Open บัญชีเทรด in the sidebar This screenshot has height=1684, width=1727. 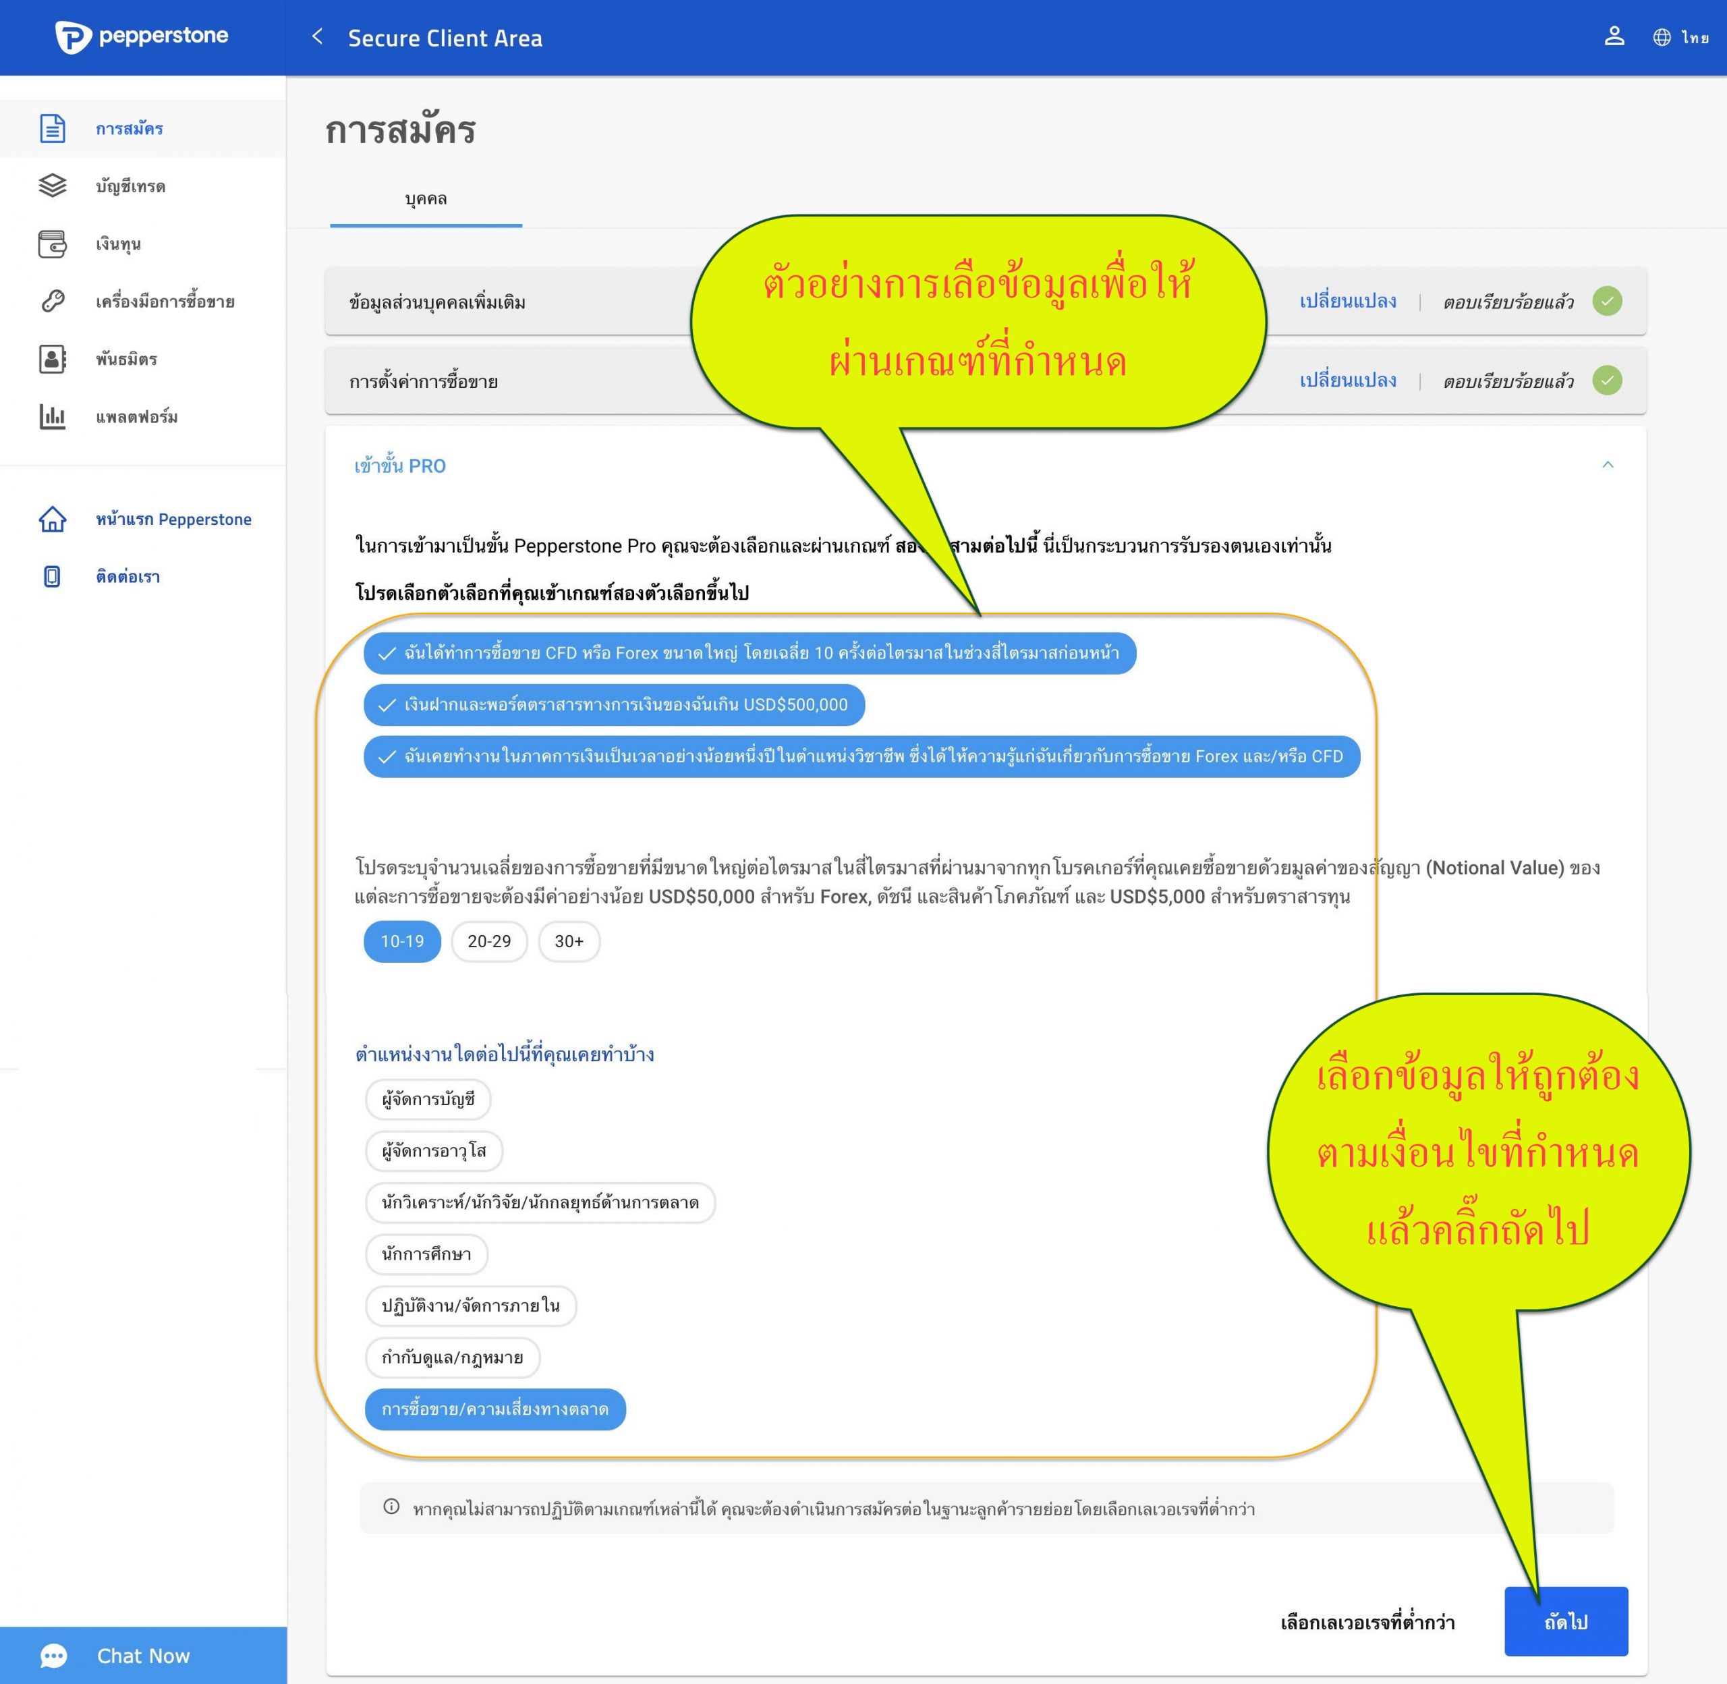[142, 186]
